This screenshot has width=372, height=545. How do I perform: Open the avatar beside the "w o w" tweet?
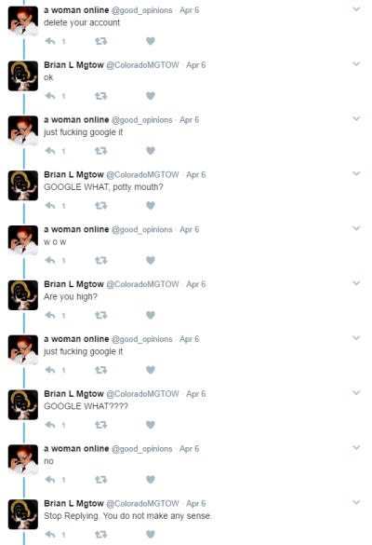coord(23,240)
